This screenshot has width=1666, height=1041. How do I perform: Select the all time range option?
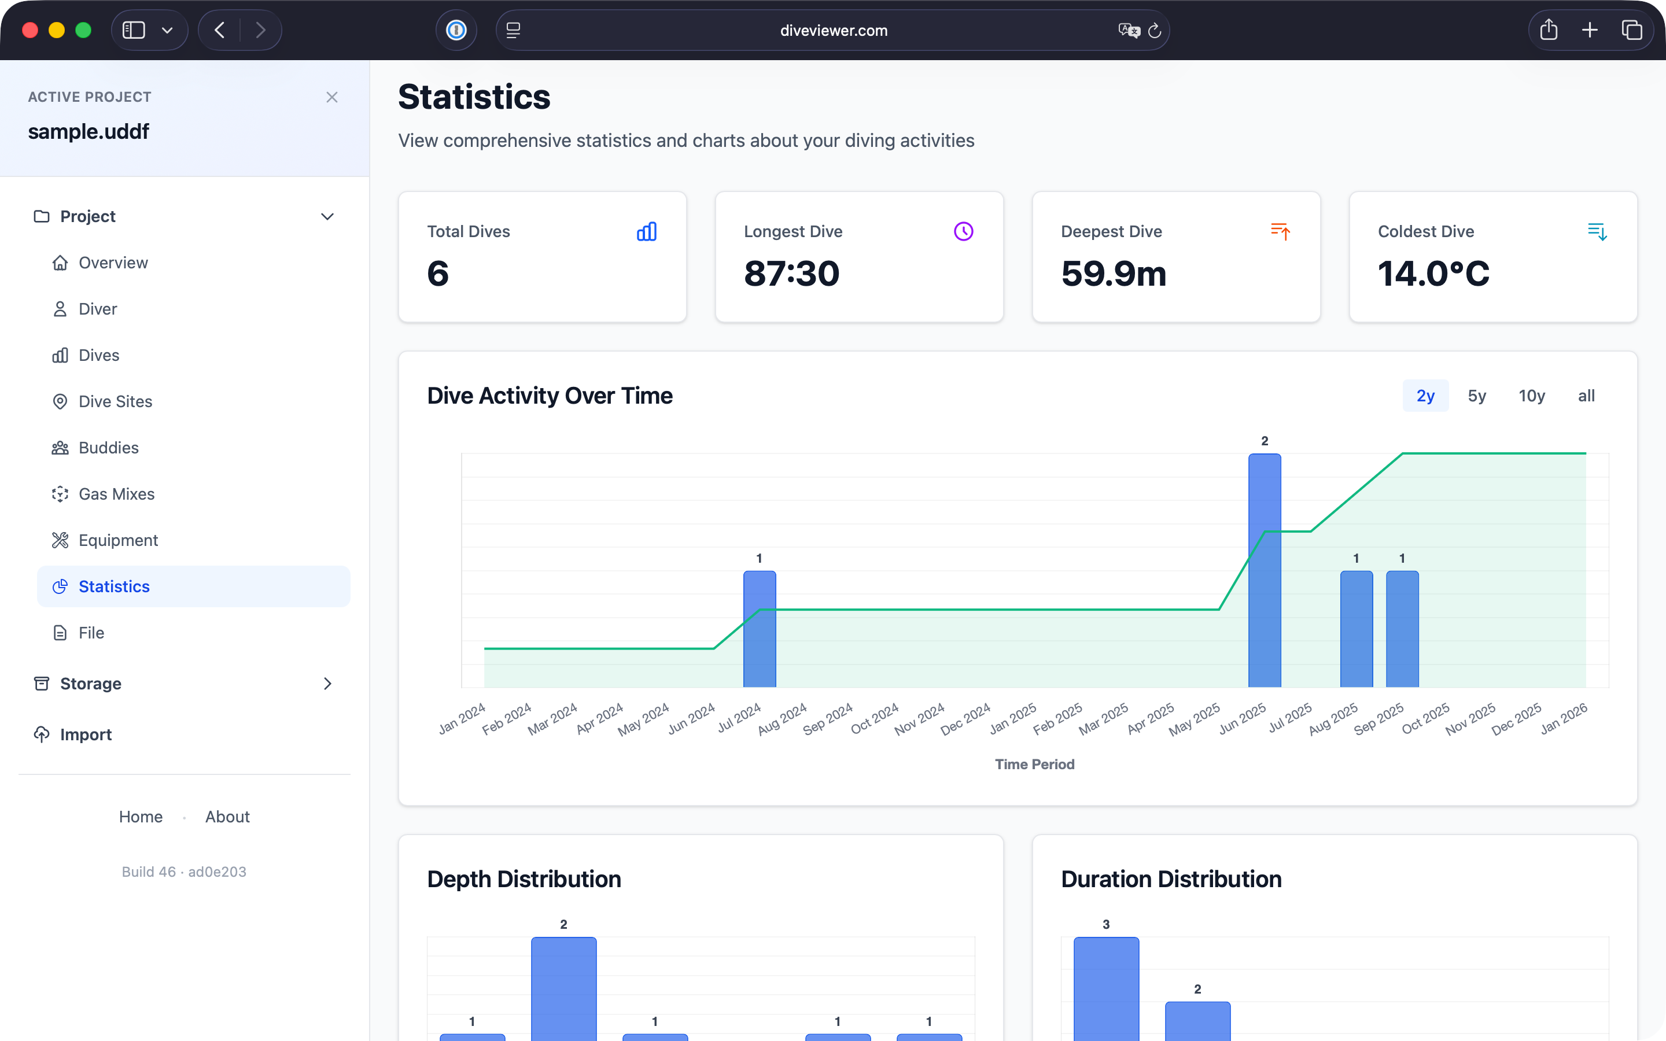click(x=1586, y=396)
